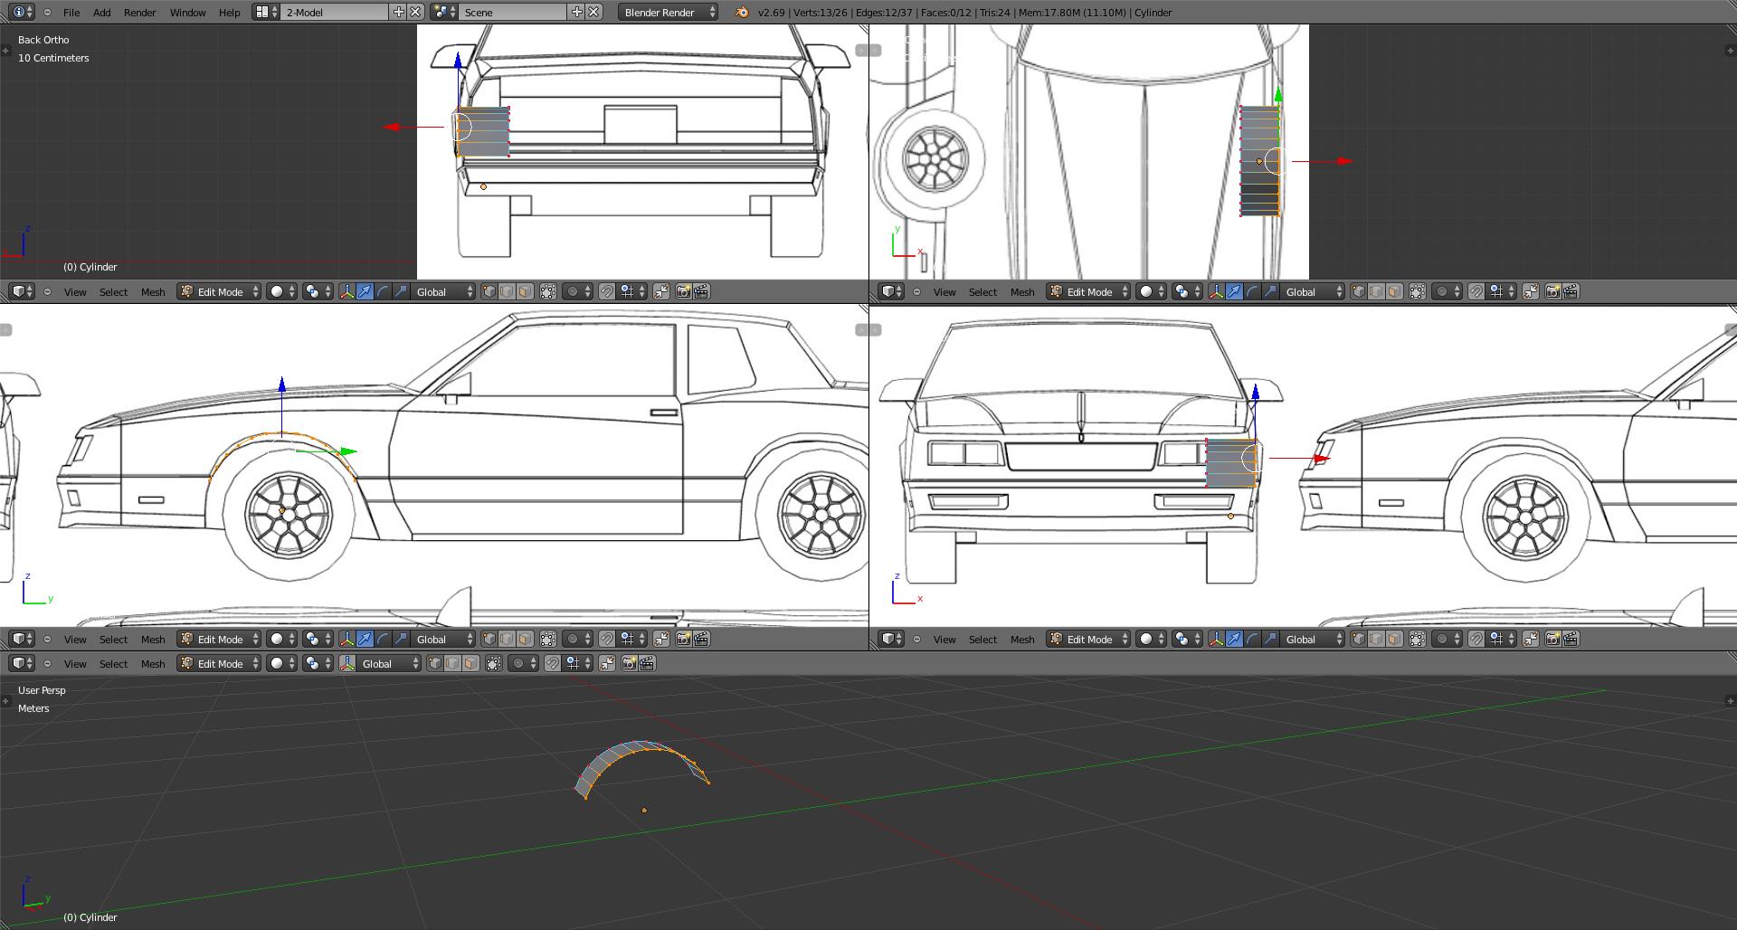Click OpenGL render image icon in Back Ortho header
The image size is (1737, 930).
[x=683, y=291]
